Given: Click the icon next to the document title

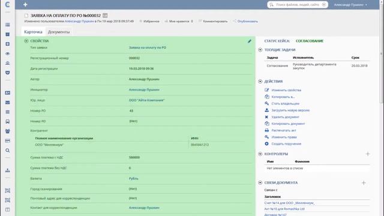Looking at the screenshot, I should [105, 16].
